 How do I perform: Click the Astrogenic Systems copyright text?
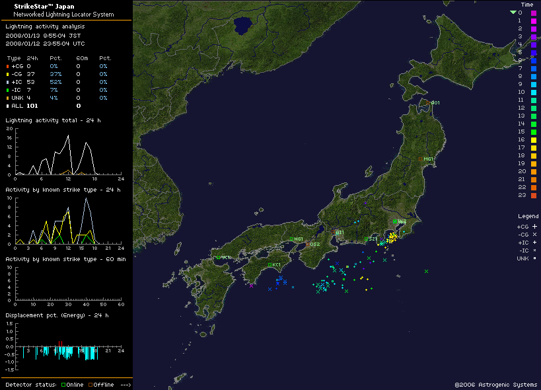[x=495, y=385]
